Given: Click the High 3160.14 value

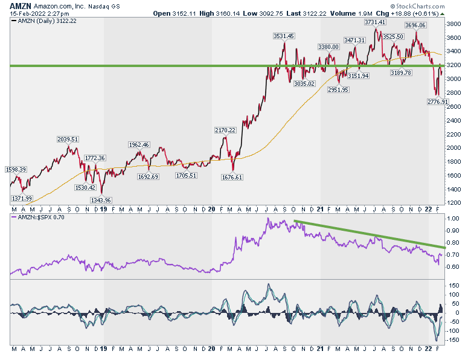Looking at the screenshot, I should click(x=220, y=13).
